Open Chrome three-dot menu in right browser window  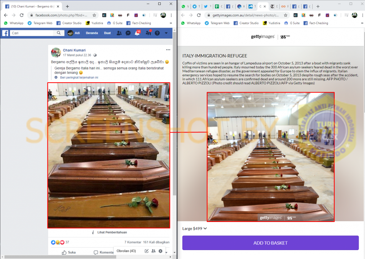click(x=363, y=15)
